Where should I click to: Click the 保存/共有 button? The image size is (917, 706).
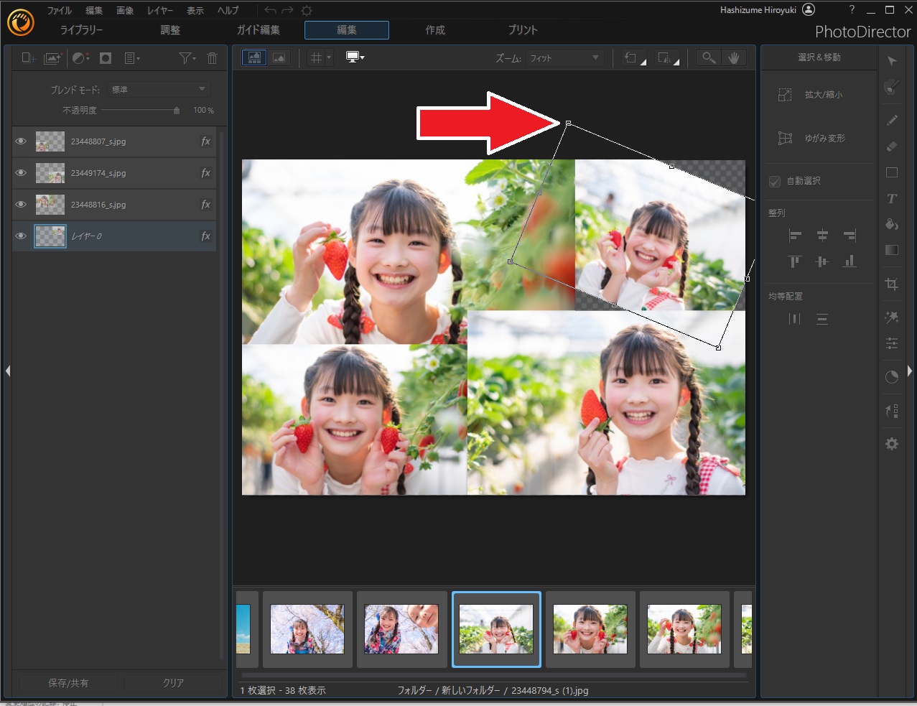(68, 683)
